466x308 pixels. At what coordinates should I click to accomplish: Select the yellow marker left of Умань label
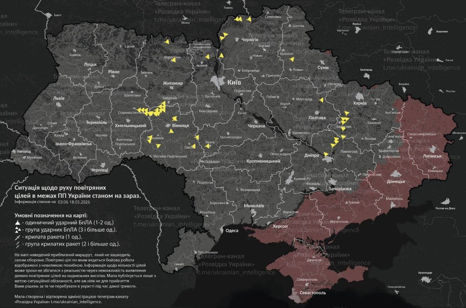[207, 146]
